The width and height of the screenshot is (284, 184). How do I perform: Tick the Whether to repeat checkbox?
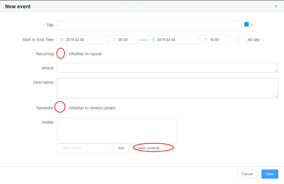(59, 54)
